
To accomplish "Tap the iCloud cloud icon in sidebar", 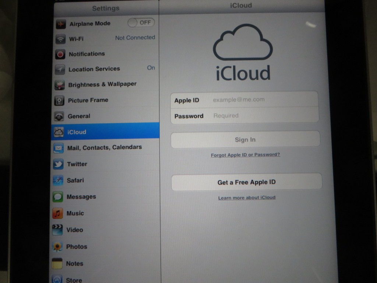I will tap(59, 132).
